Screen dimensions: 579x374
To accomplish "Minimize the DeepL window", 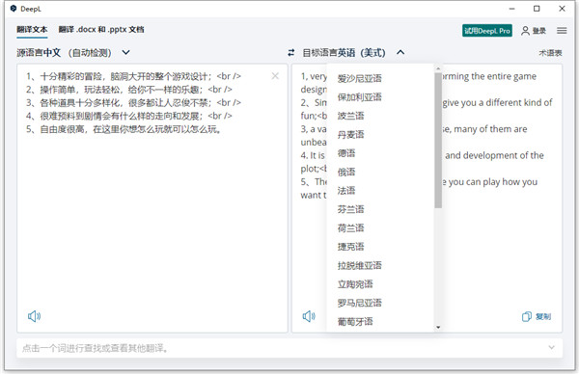I will coord(511,9).
